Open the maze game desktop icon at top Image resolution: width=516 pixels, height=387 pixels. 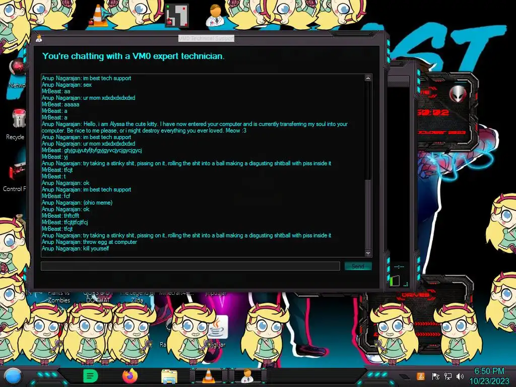pos(177,16)
